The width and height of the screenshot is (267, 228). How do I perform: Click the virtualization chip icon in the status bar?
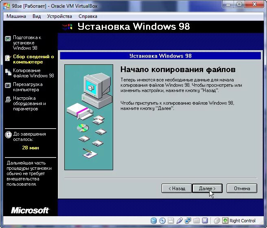[205, 221]
